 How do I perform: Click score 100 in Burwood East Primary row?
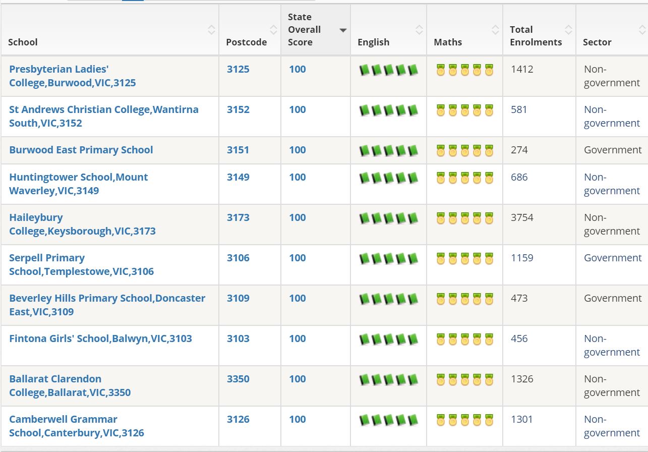pos(298,150)
